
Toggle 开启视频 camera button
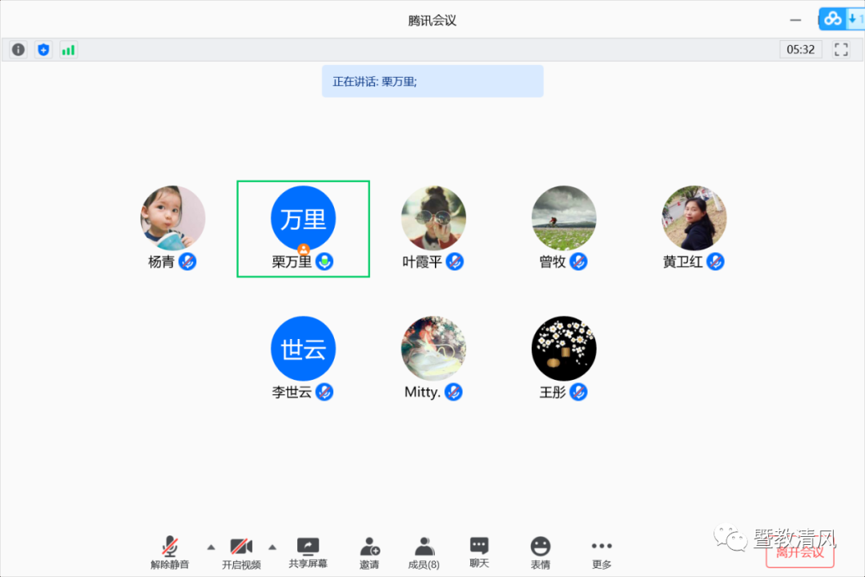pos(241,553)
